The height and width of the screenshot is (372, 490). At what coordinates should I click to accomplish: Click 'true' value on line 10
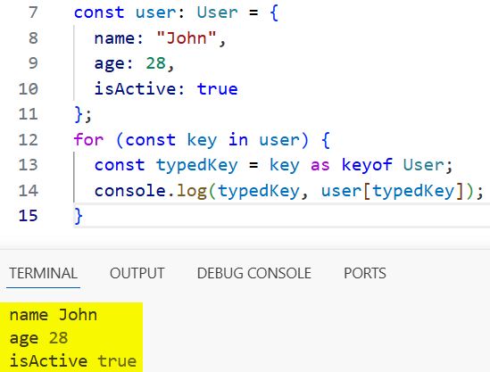(217, 89)
